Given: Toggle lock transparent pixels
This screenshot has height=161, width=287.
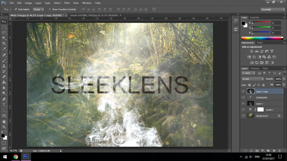Looking at the screenshot, I should click(249, 85).
